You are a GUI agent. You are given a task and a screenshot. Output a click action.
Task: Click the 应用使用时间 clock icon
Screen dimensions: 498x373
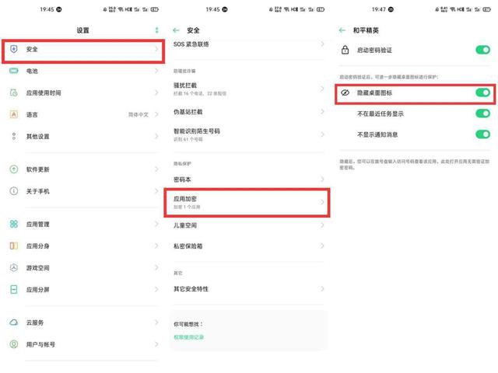[14, 92]
